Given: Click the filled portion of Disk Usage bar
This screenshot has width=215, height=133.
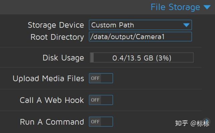Looking at the screenshot, I should pyautogui.click(x=92, y=57).
